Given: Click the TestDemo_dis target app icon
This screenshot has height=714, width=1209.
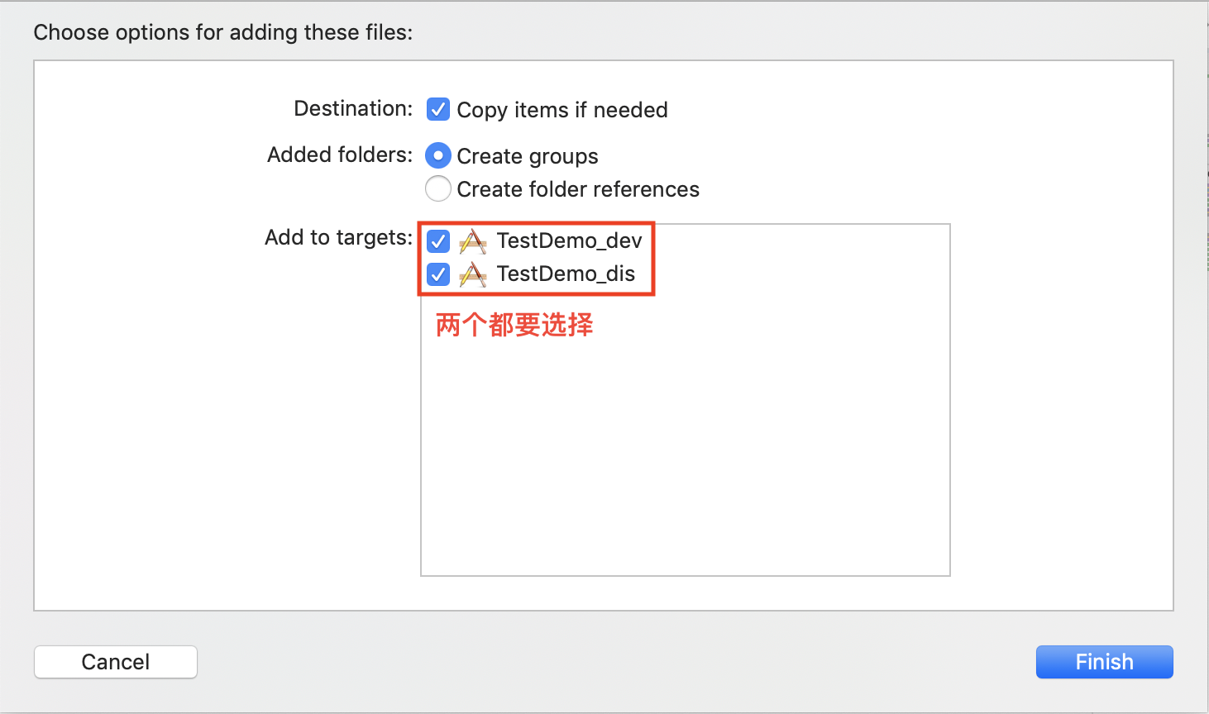Looking at the screenshot, I should 473,274.
